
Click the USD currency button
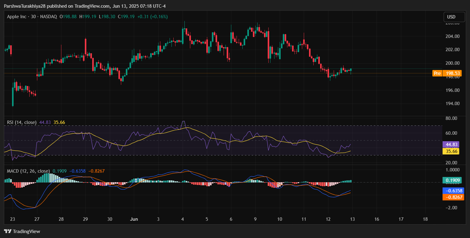(x=454, y=17)
